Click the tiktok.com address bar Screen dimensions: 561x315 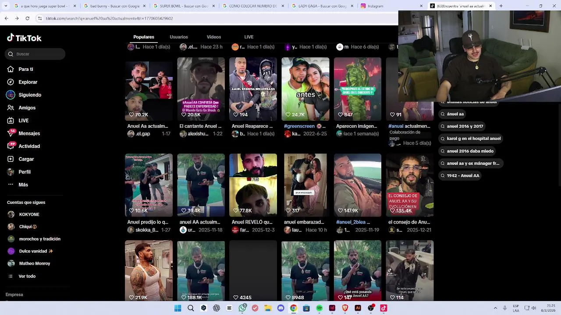pyautogui.click(x=215, y=18)
